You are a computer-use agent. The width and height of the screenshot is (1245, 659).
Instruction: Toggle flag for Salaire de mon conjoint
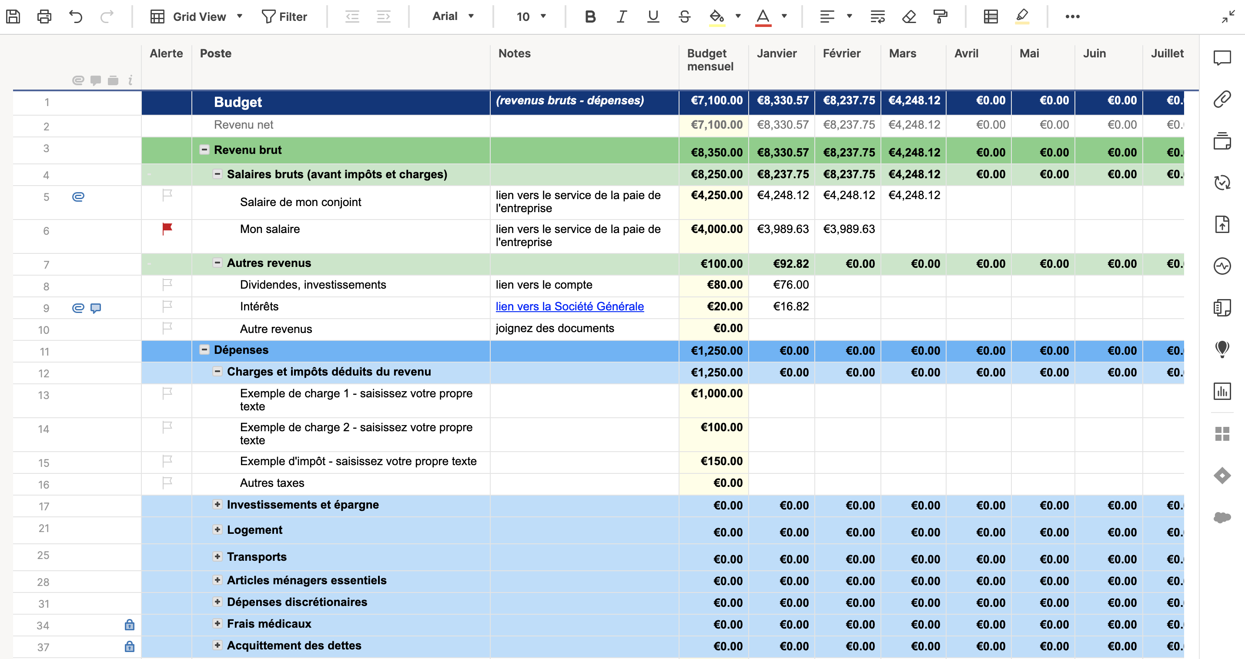(x=167, y=196)
